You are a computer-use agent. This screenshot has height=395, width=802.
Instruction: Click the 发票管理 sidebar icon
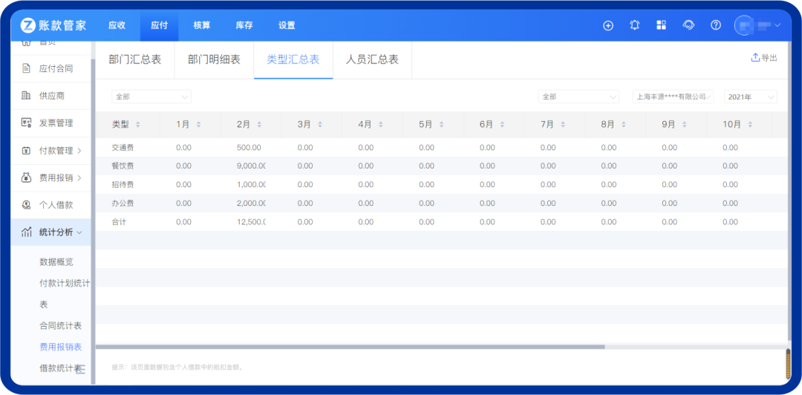(x=26, y=123)
